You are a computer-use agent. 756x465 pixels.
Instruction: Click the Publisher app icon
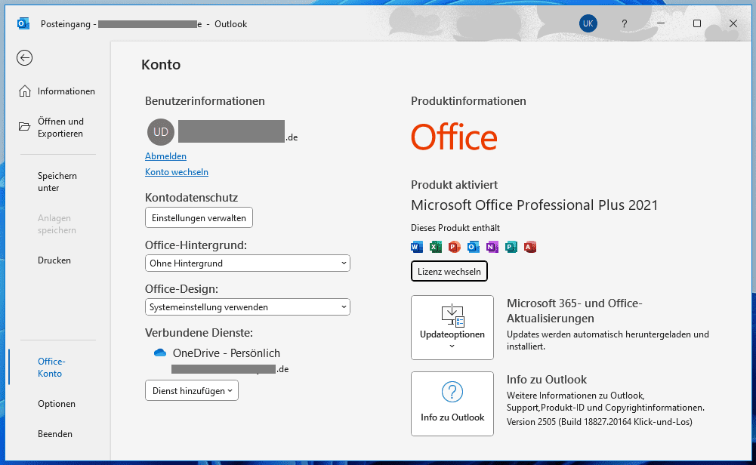[511, 247]
